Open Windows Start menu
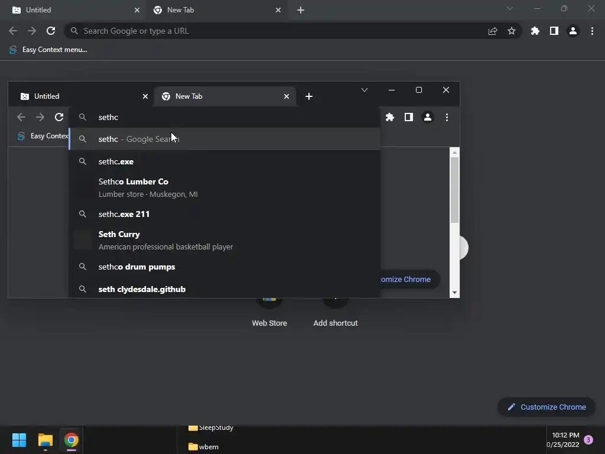 pyautogui.click(x=19, y=440)
